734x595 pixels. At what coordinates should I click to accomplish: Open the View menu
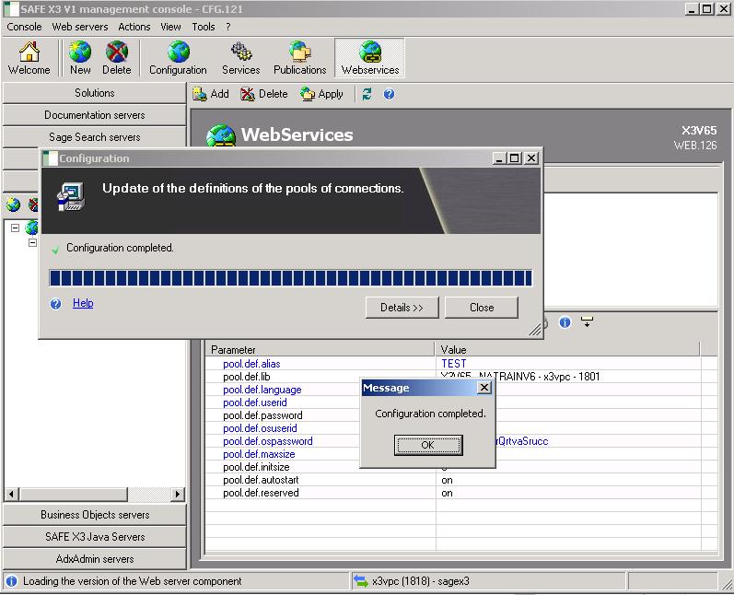point(170,27)
